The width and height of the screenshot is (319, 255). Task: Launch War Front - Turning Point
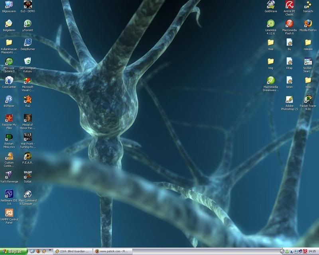(x=28, y=141)
